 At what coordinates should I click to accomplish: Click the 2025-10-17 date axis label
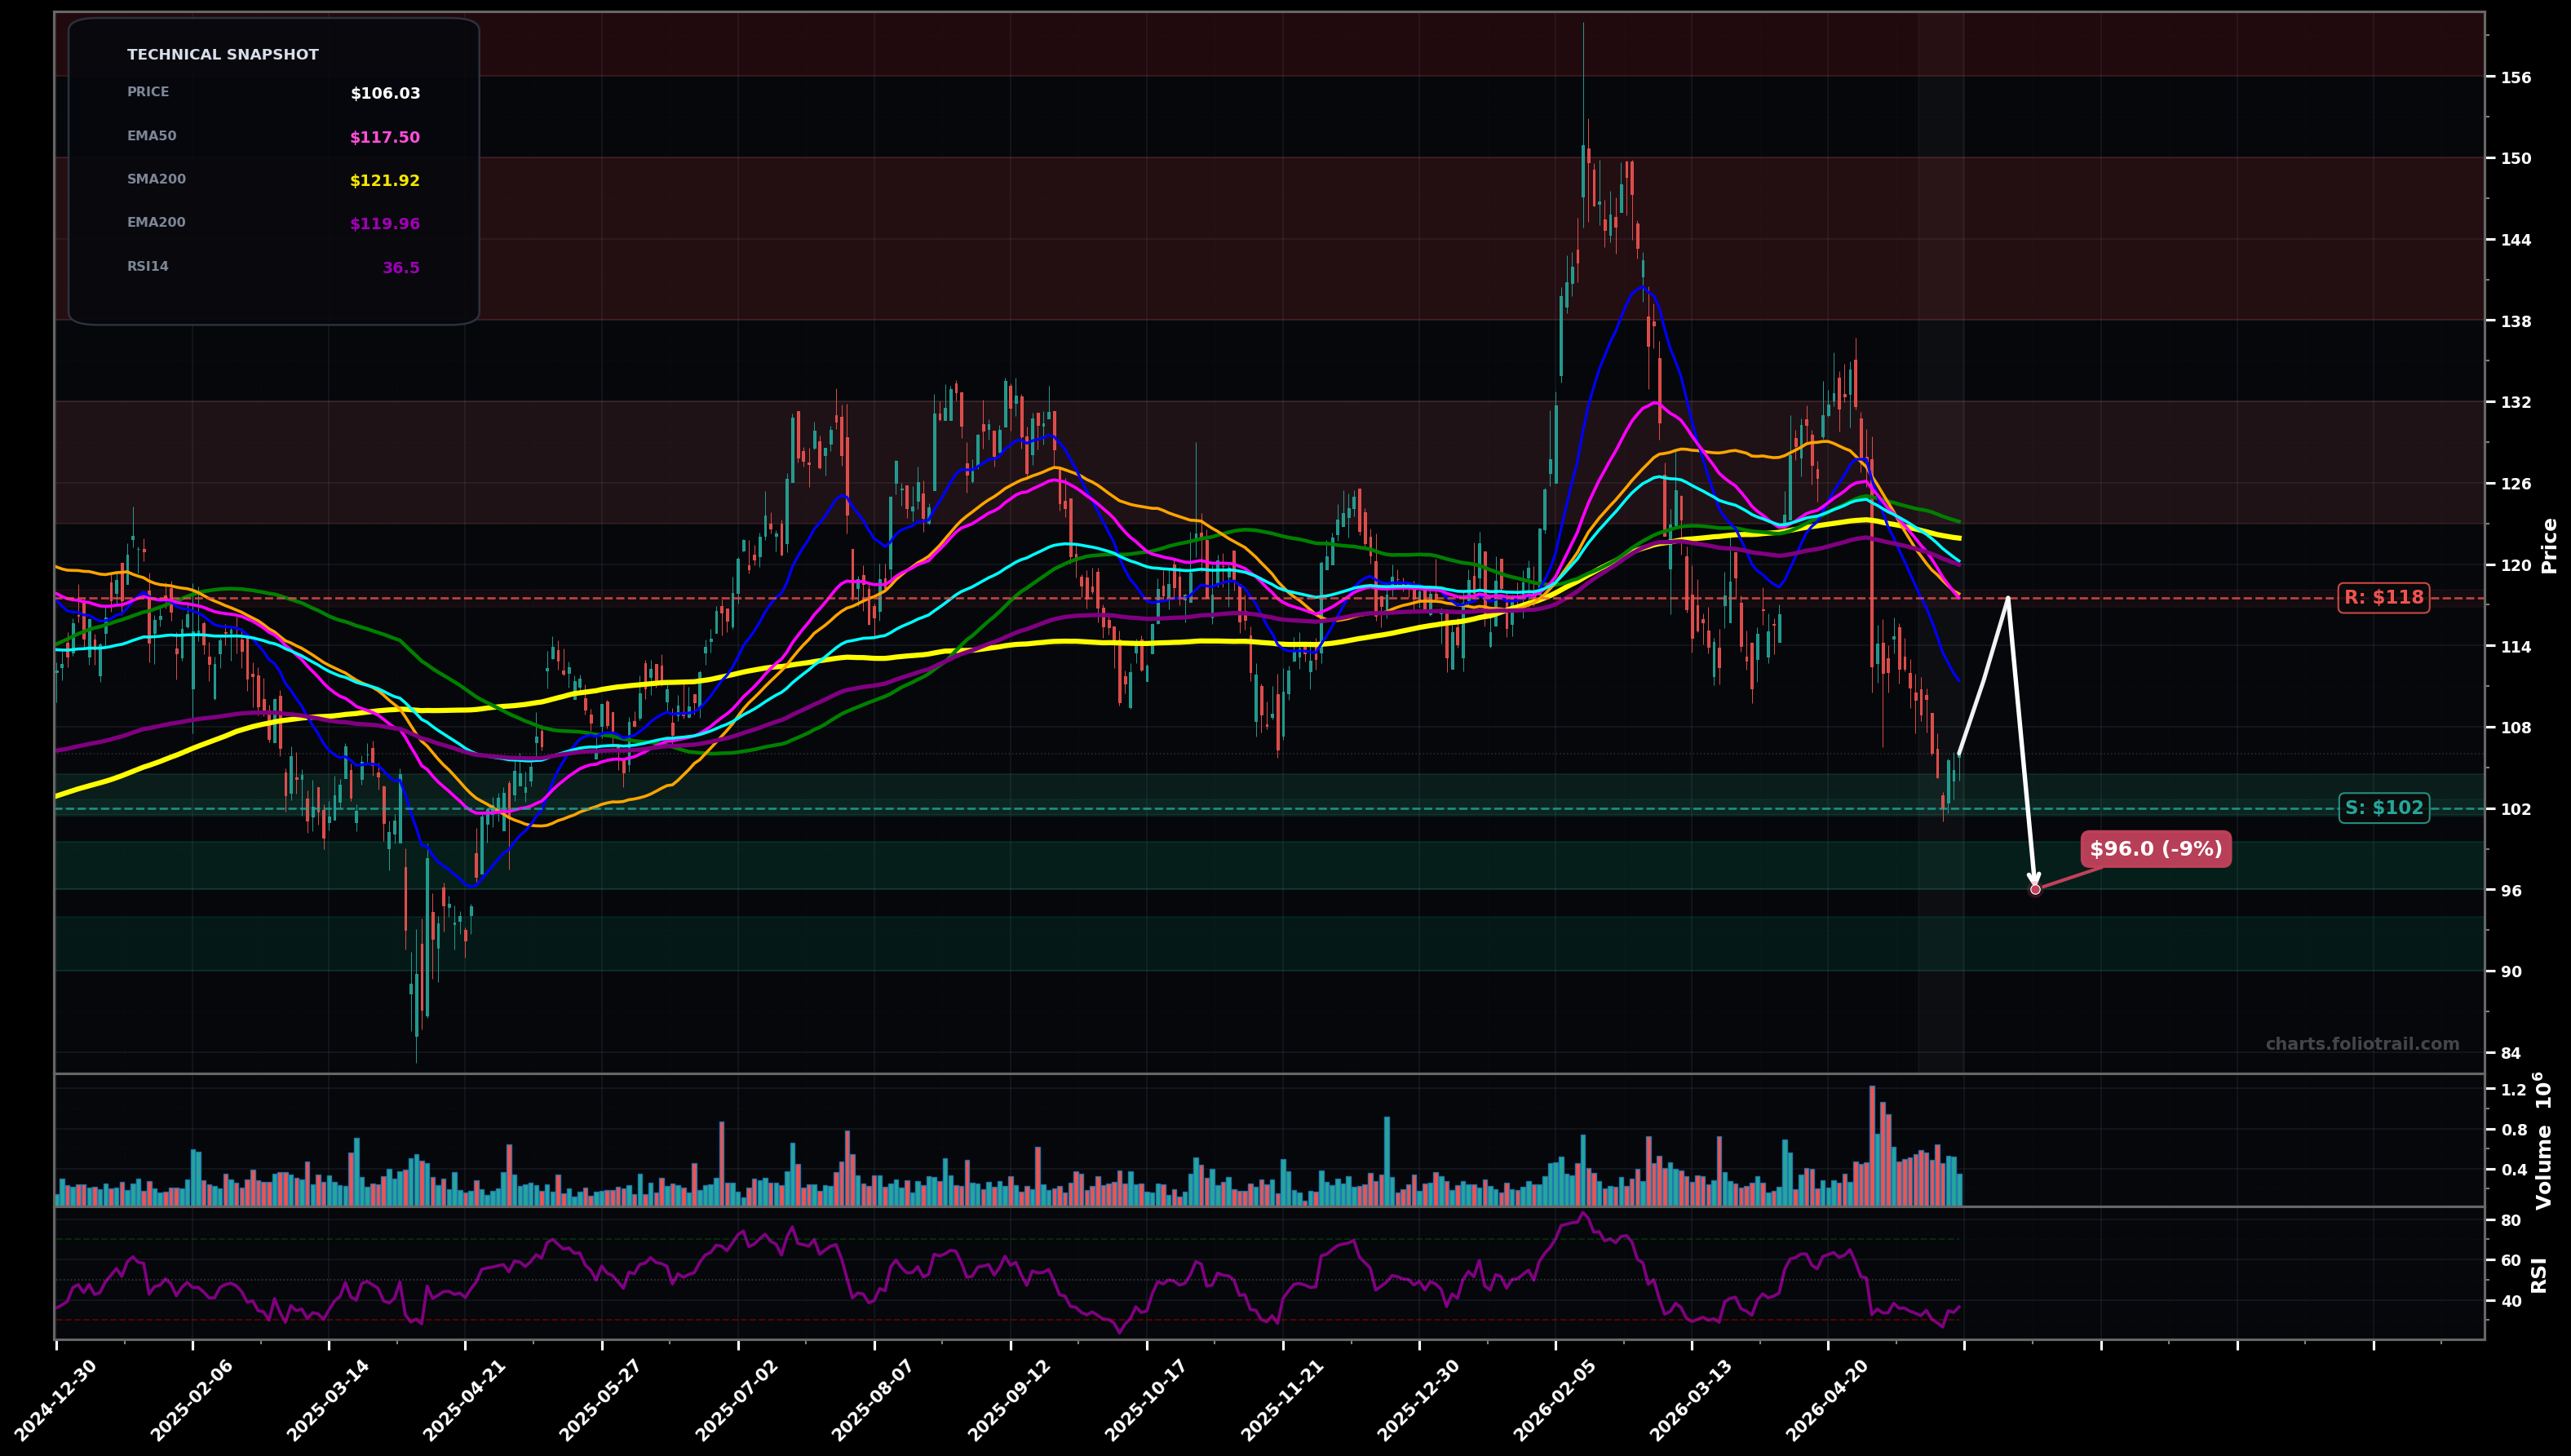point(1146,1400)
